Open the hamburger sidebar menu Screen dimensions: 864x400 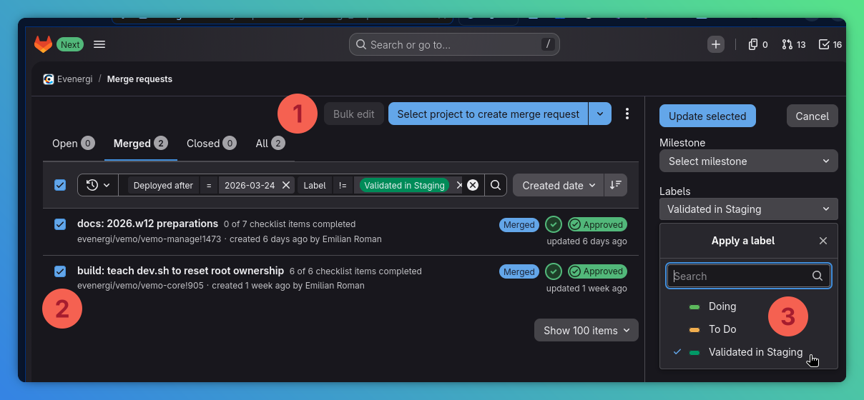[x=99, y=44]
